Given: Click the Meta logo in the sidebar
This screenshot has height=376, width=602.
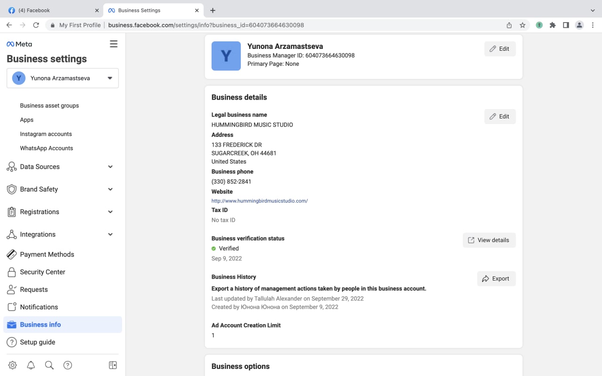Looking at the screenshot, I should pos(19,44).
